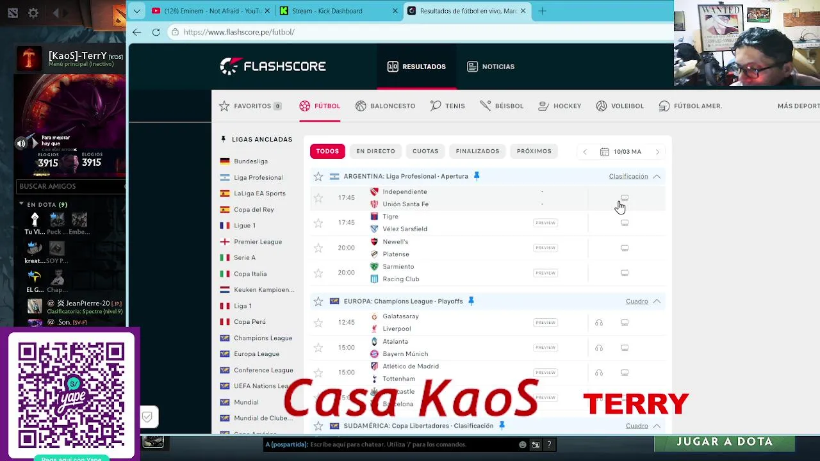The image size is (820, 461).
Task: Favorite the Galatasaray vs Liverpool match
Action: (318, 323)
